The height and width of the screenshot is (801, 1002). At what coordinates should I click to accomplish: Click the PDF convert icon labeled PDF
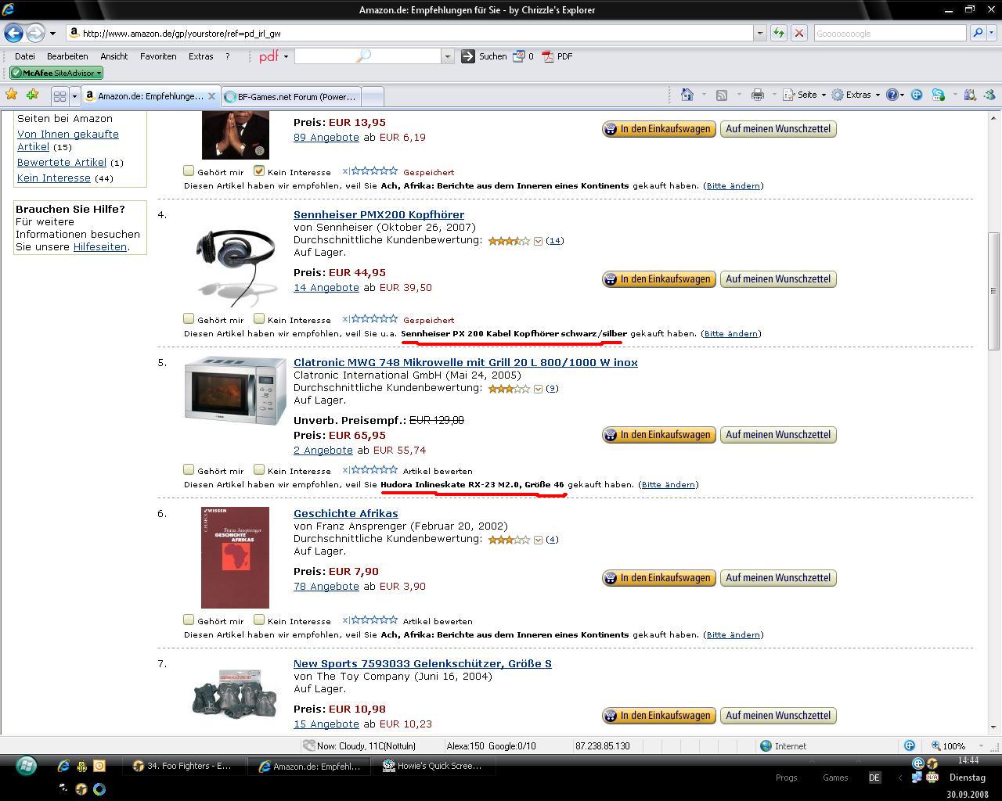coord(557,56)
